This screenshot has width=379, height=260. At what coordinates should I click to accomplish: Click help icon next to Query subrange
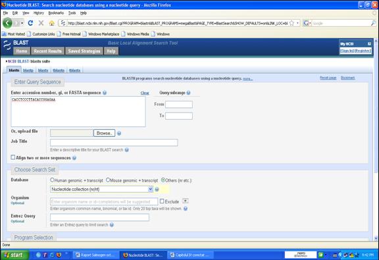pyautogui.click(x=188, y=93)
